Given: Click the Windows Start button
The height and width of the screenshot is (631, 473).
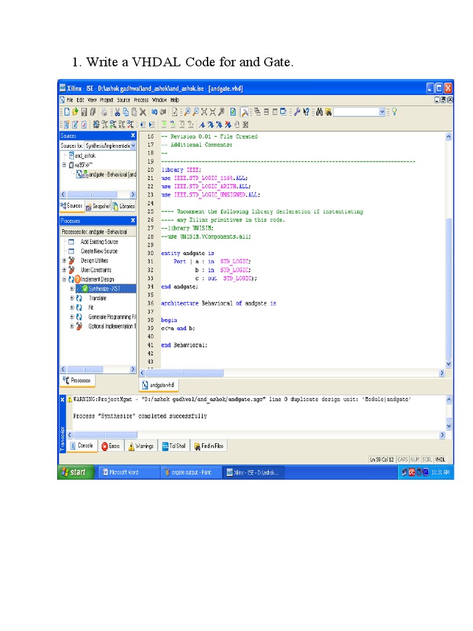Looking at the screenshot, I should 76,473.
